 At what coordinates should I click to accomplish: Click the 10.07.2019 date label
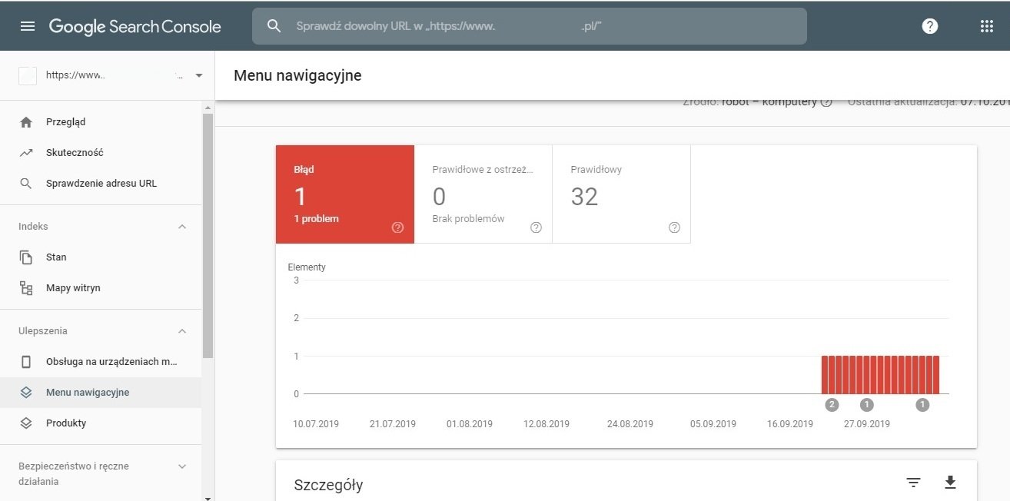click(316, 424)
